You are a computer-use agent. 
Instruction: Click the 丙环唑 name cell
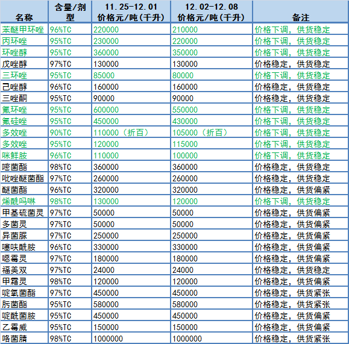24,41
